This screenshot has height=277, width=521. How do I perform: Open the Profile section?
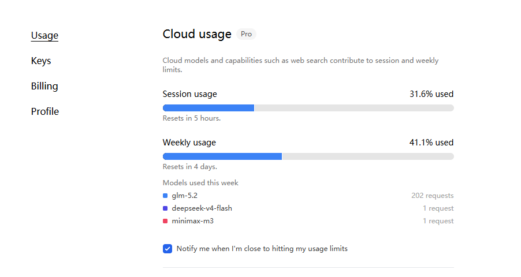coord(45,111)
